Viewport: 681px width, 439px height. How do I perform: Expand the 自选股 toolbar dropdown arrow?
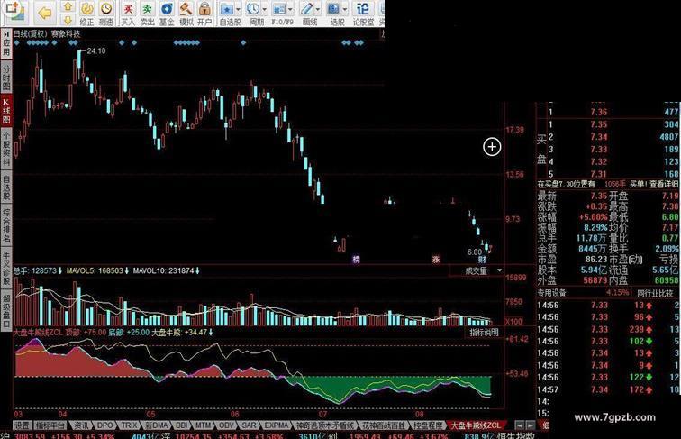click(x=238, y=9)
